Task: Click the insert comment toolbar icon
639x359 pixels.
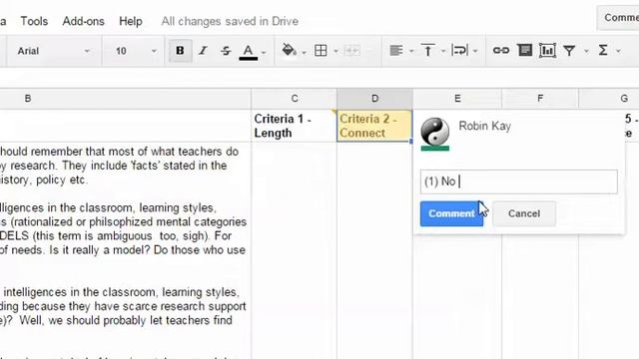Action: click(525, 51)
